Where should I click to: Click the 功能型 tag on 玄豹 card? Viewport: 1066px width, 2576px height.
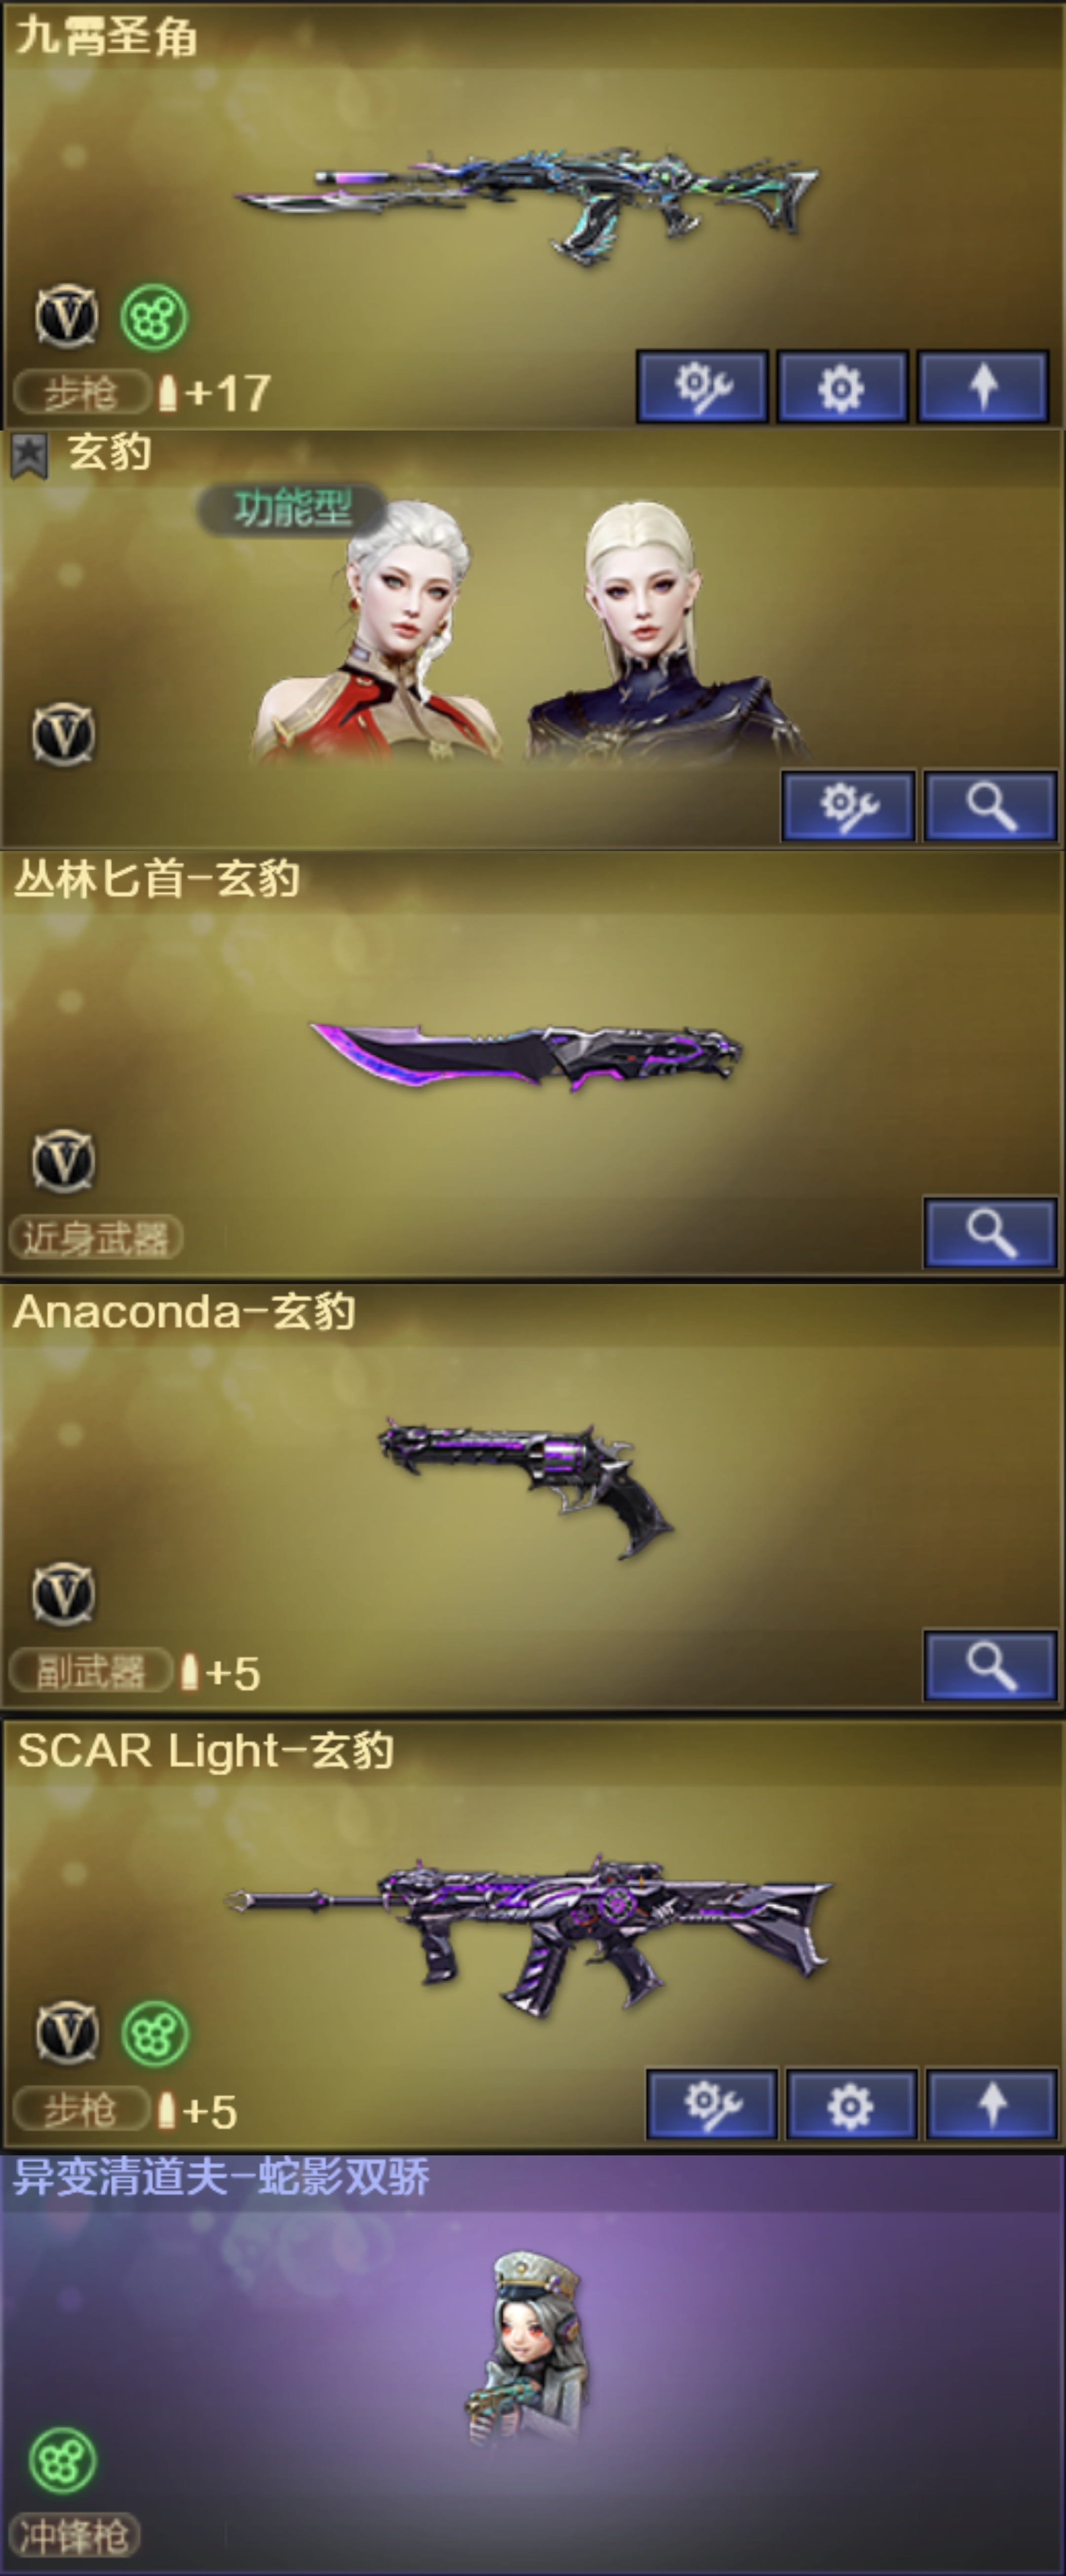(x=292, y=508)
